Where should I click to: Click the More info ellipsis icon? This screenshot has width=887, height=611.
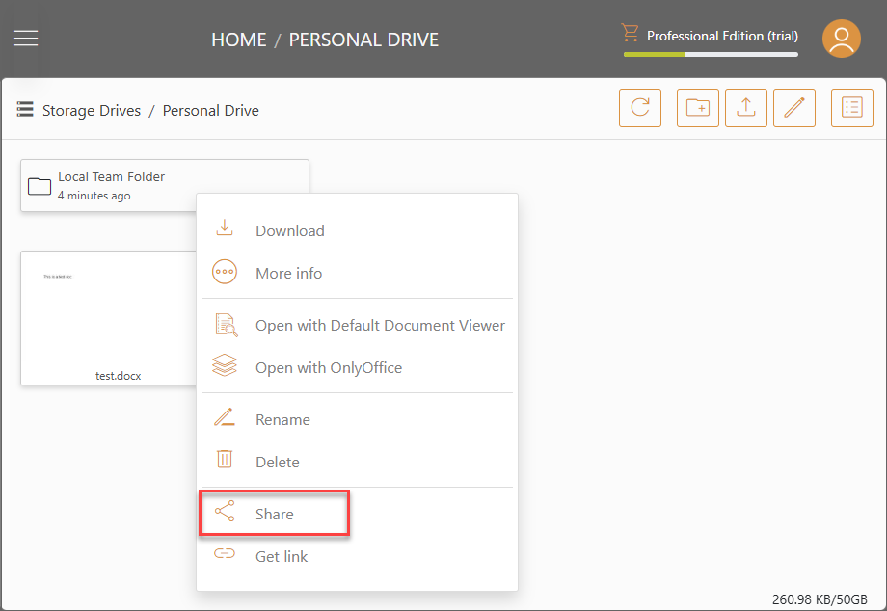click(225, 272)
